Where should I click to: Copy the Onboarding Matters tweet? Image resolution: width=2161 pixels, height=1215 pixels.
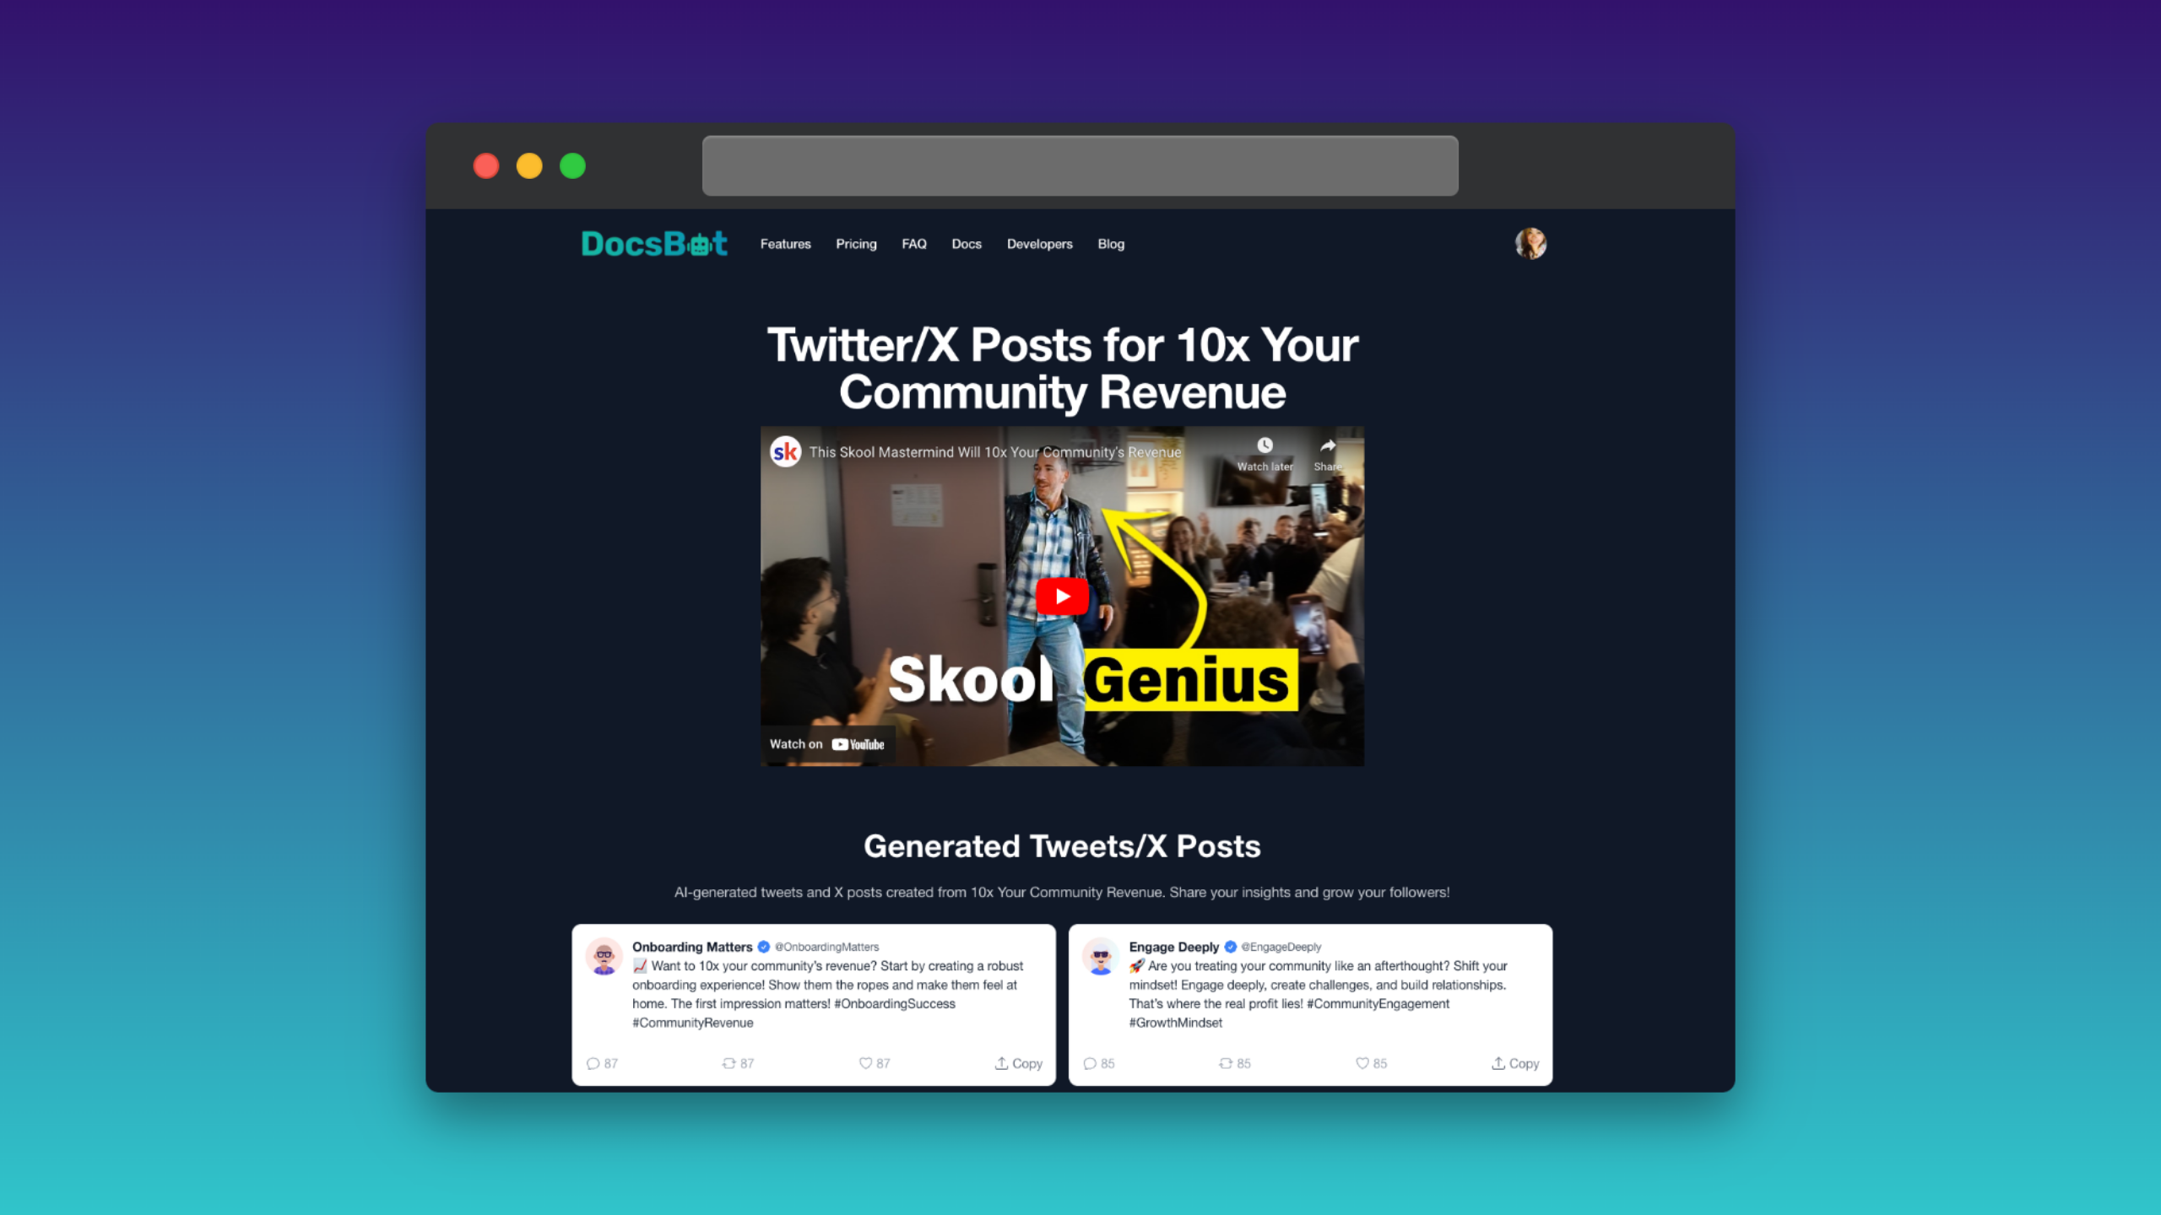(1019, 1063)
